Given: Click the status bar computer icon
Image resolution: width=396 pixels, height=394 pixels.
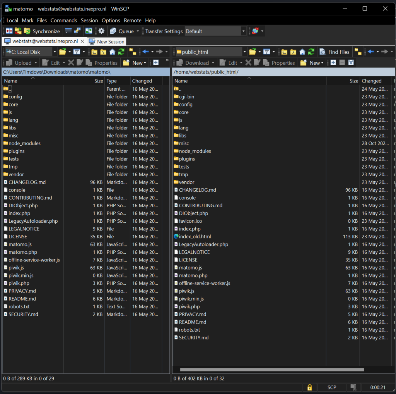Looking at the screenshot, I should [353, 387].
